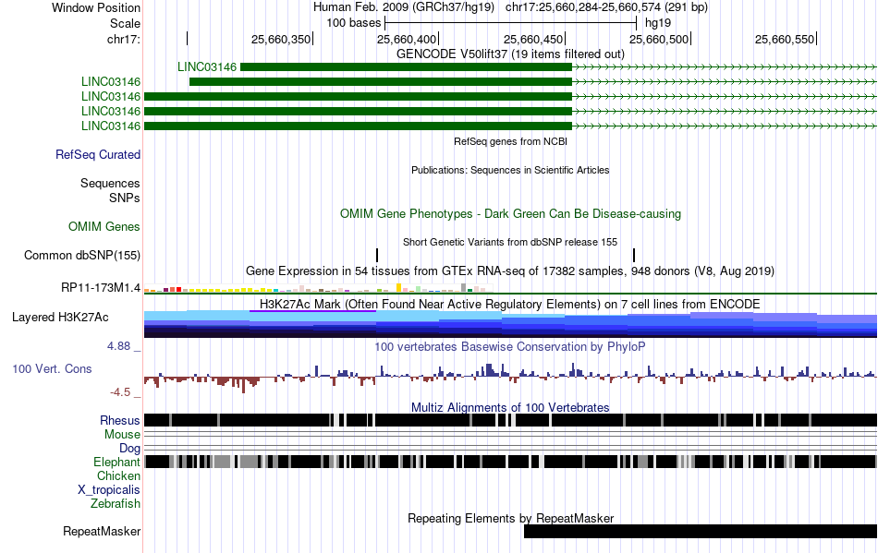Click the Sequences track label

[110, 183]
